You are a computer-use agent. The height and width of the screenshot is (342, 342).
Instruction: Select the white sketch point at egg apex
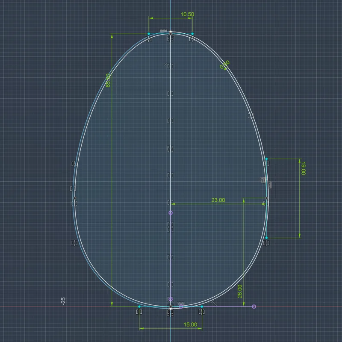pyautogui.click(x=171, y=32)
